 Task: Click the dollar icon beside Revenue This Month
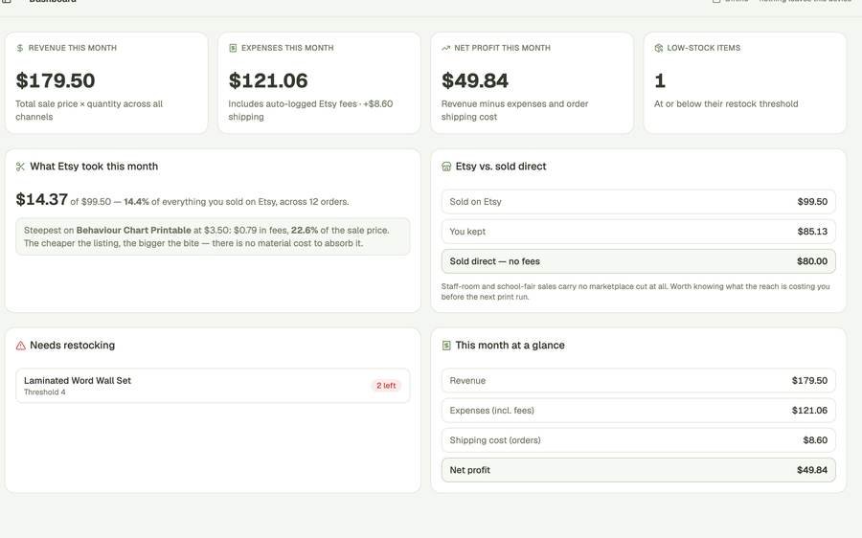(20, 49)
